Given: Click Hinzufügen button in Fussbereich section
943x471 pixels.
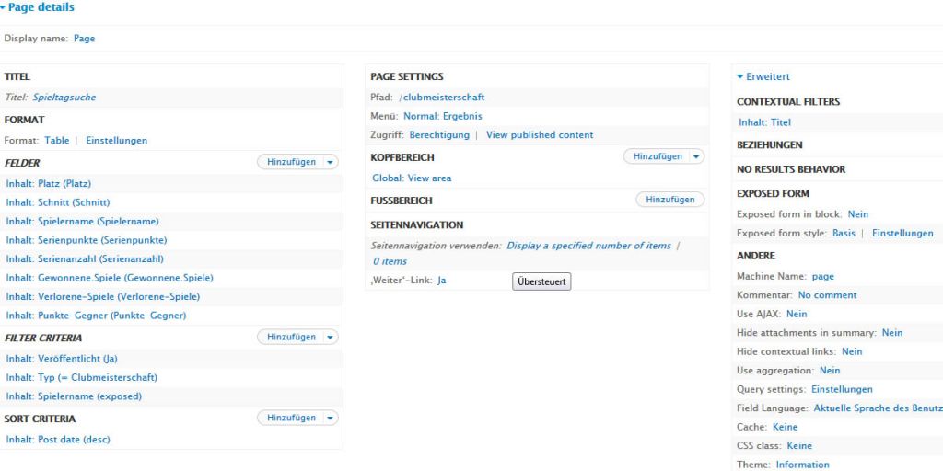Looking at the screenshot, I should click(x=669, y=200).
